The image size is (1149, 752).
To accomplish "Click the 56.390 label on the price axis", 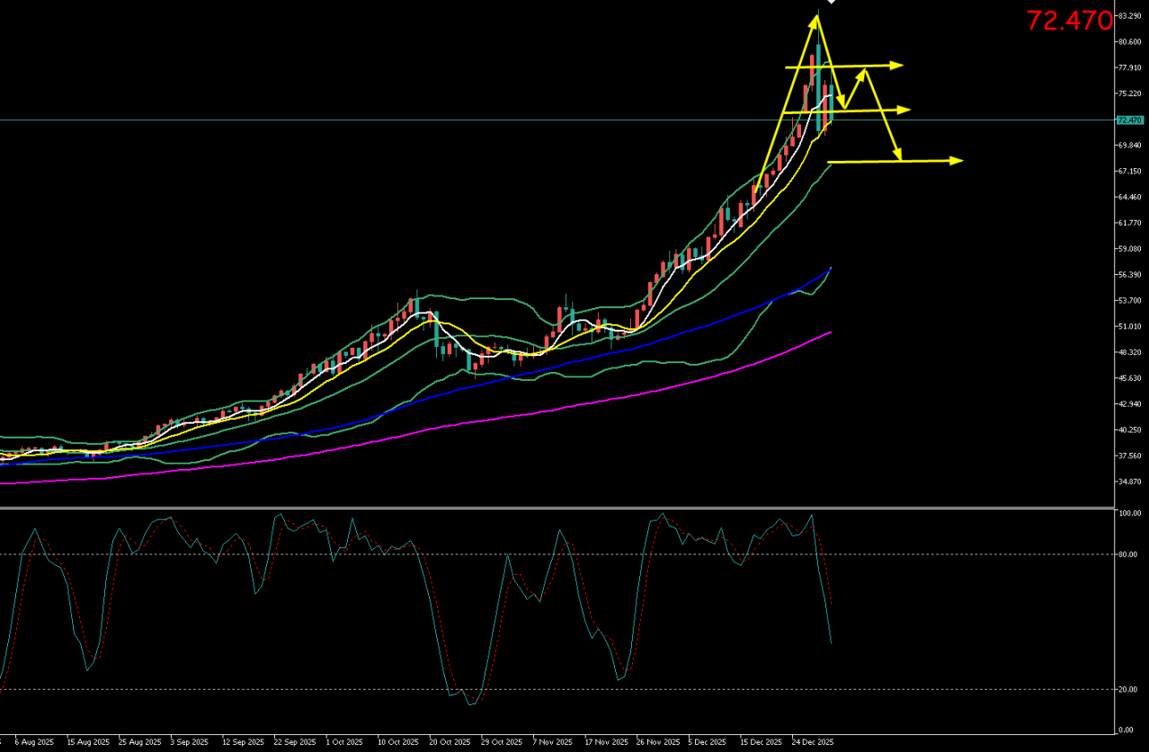I will (x=1129, y=275).
